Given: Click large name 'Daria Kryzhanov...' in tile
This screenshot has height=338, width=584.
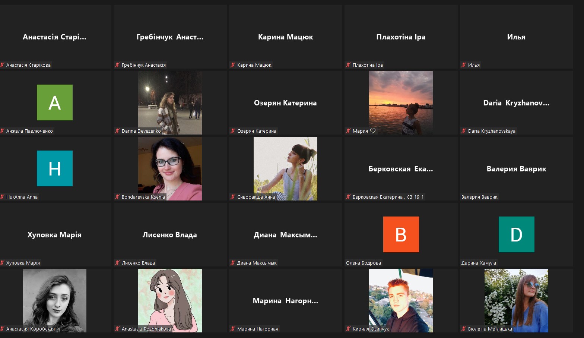Looking at the screenshot, I should pyautogui.click(x=516, y=103).
